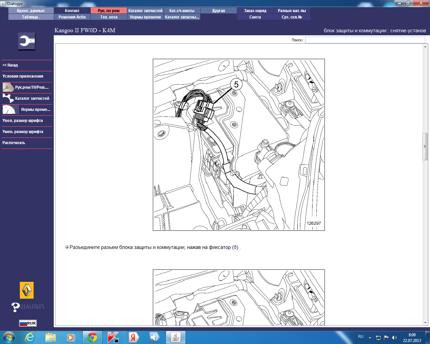This screenshot has width=430, height=344.
Task: Launch Internet Explorer from the taskbar
Action: coord(30,337)
